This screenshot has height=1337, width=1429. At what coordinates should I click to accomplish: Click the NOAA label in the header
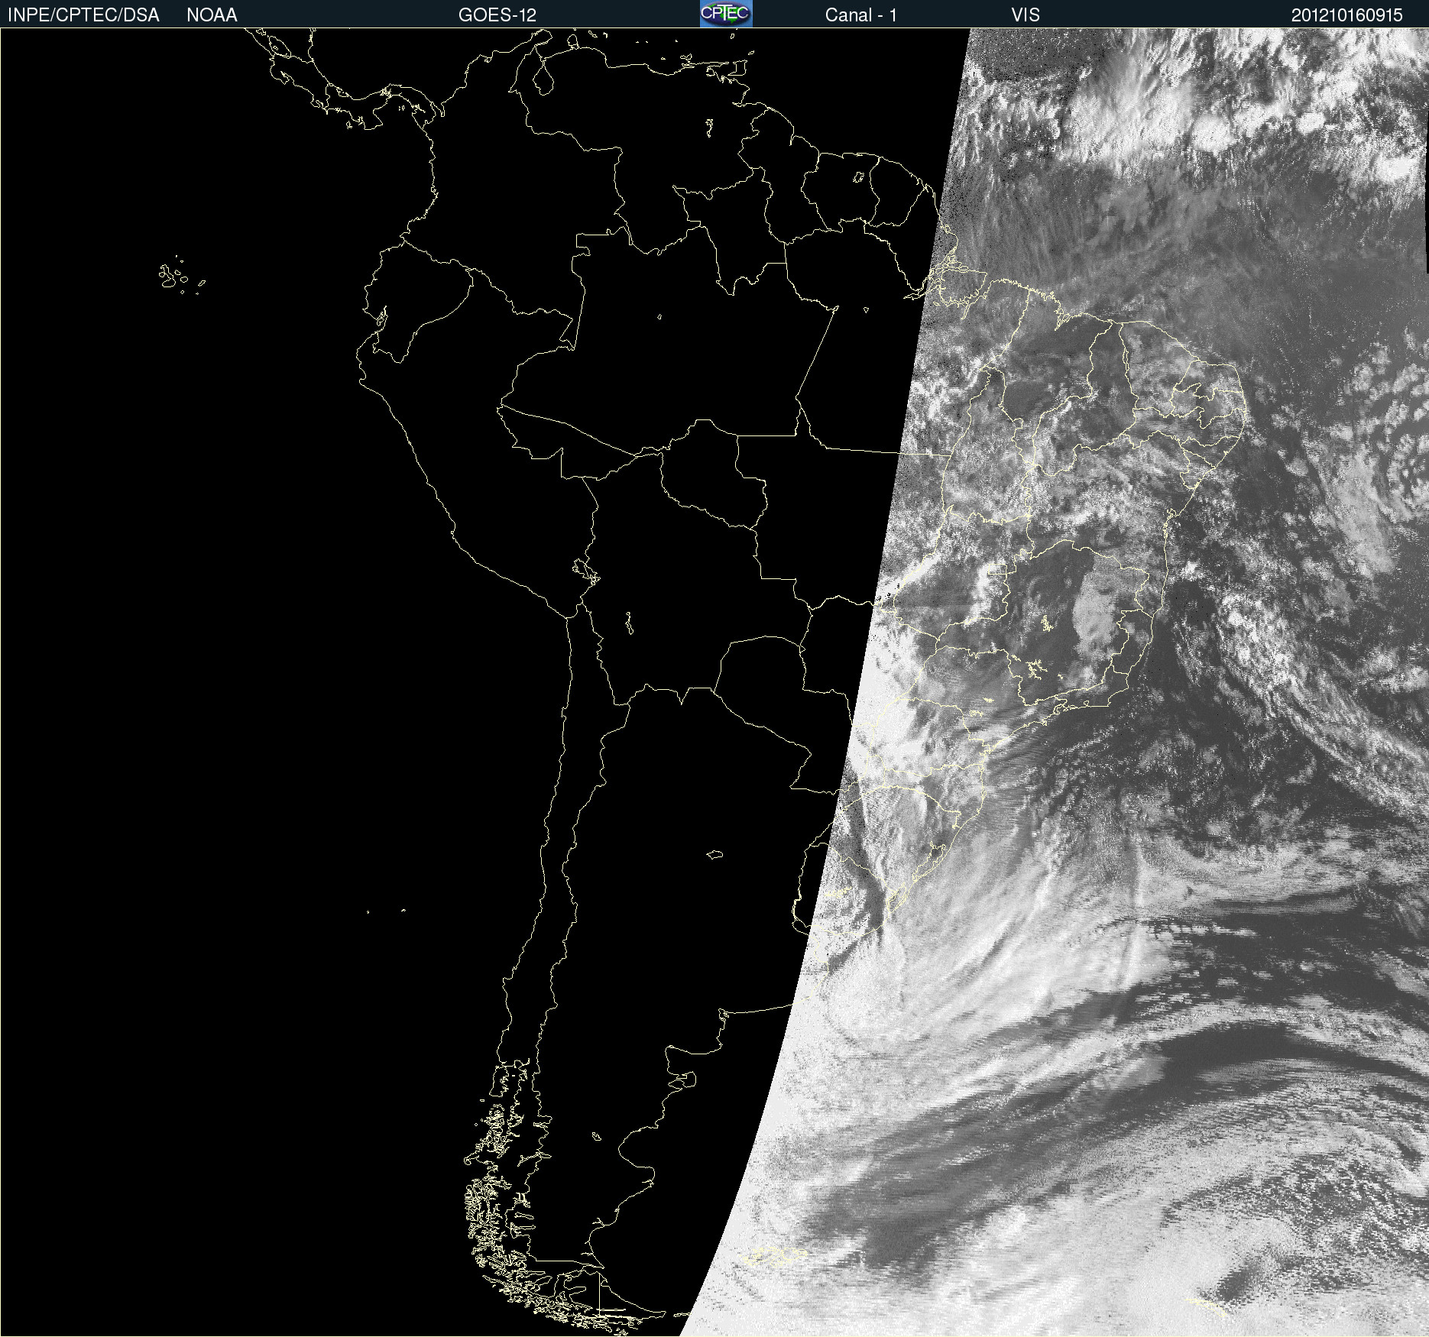click(212, 15)
